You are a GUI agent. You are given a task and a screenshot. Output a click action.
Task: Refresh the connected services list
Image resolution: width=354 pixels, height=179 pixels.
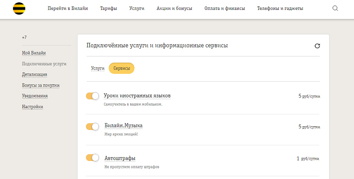317,46
